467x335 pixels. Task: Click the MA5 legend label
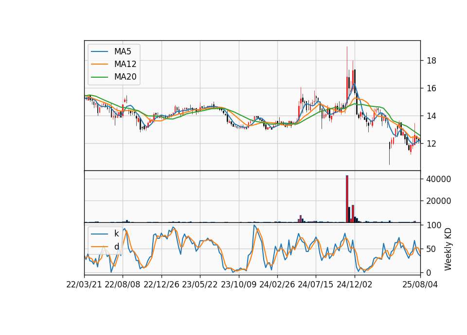click(123, 51)
